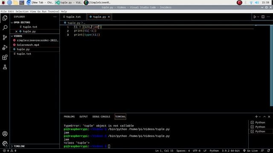273x153 pixels.
Task: Open the Testing flask view
Action: click(x=5, y=67)
